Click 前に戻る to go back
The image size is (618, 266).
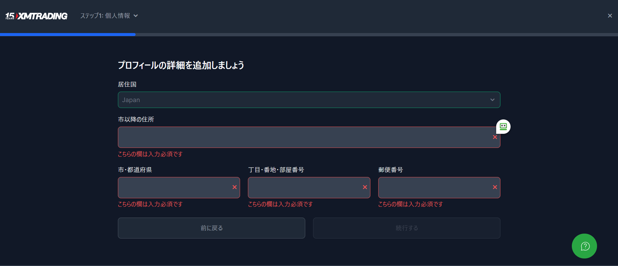[x=211, y=228]
